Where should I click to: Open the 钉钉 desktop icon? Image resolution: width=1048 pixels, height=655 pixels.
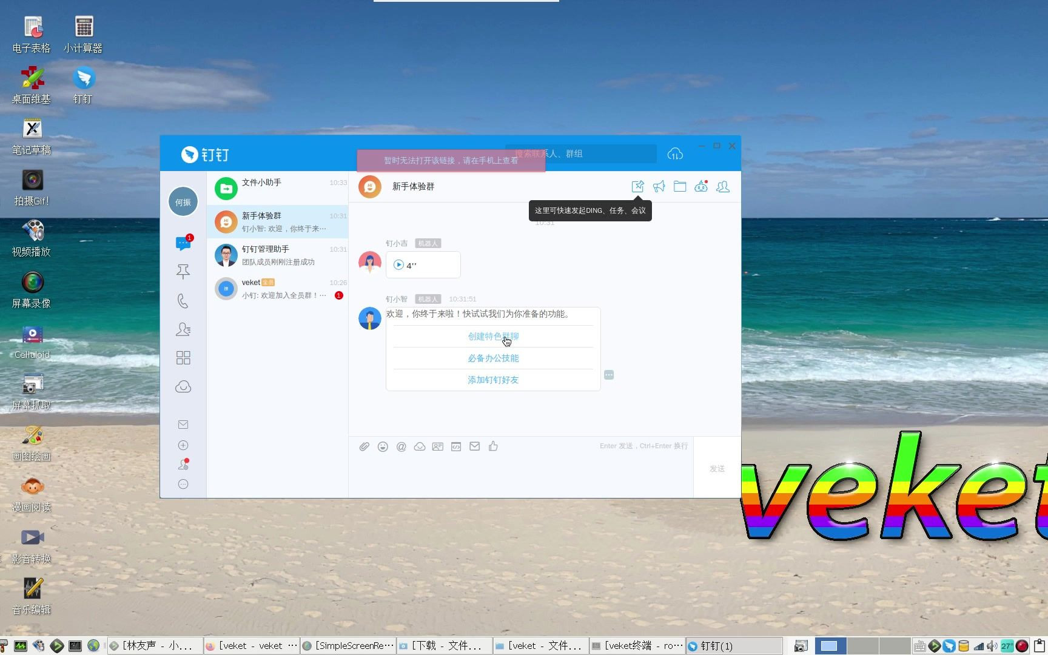point(83,86)
